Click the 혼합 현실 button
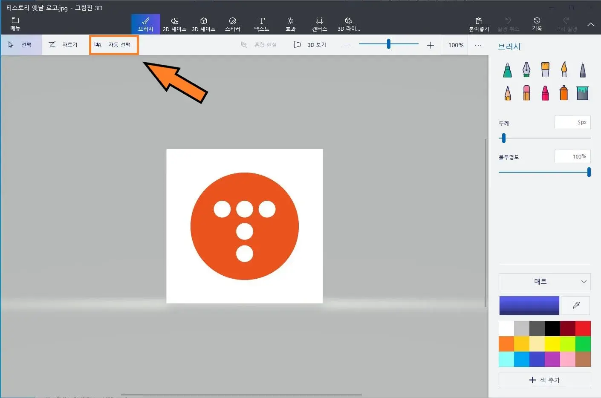Image resolution: width=601 pixels, height=398 pixels. pyautogui.click(x=259, y=45)
